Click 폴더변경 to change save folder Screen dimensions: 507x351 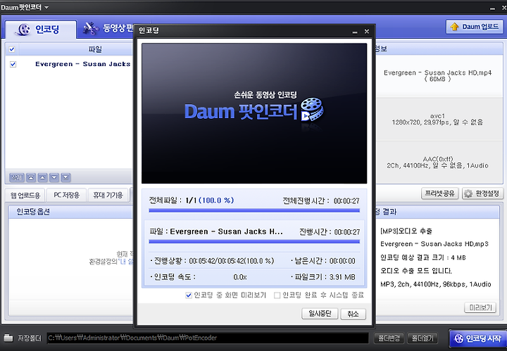pos(389,338)
